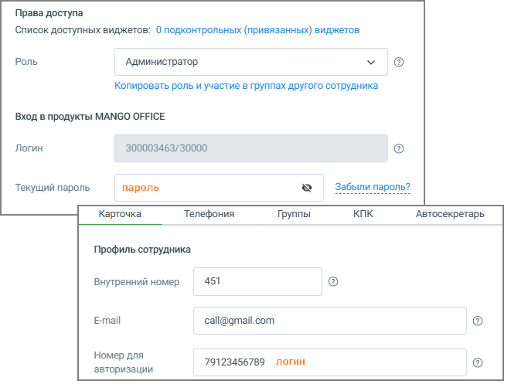Open help icon beside E-mail field

click(478, 321)
